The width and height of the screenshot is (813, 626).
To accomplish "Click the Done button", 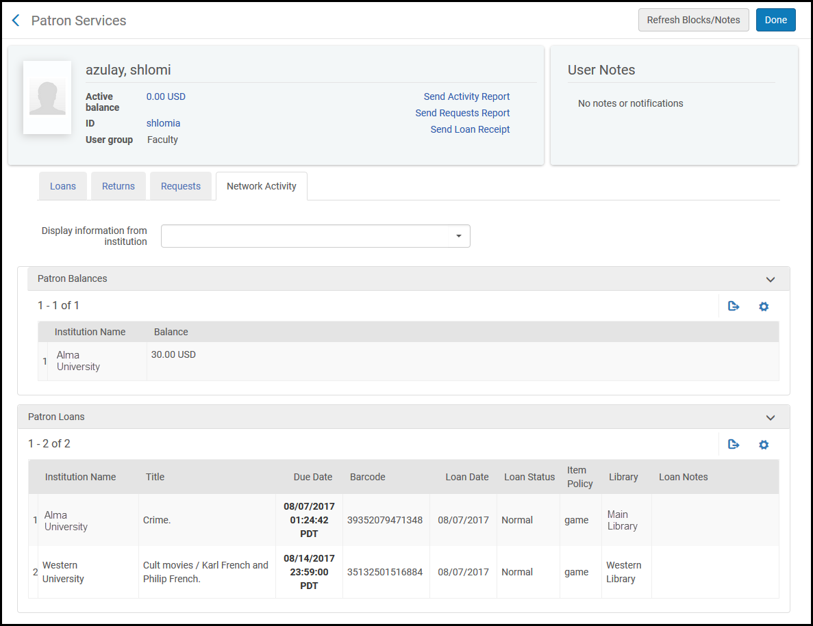I will click(x=775, y=20).
